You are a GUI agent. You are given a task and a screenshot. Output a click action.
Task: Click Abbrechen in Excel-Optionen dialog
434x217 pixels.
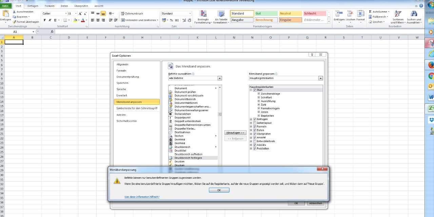(315, 203)
